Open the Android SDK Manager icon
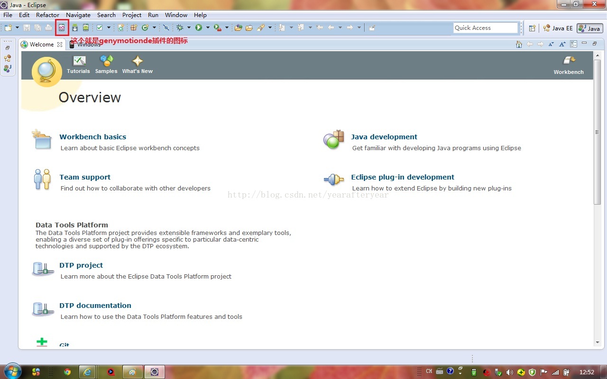This screenshot has height=379, width=607. [x=74, y=28]
